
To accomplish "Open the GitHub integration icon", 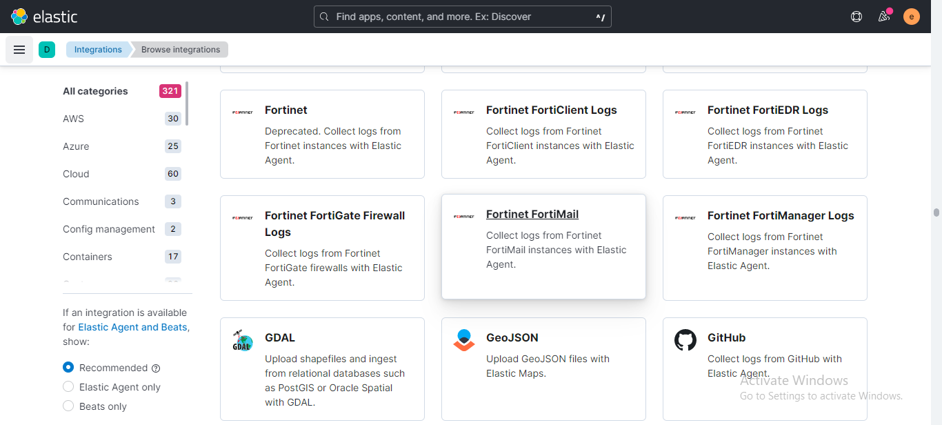I will point(685,339).
